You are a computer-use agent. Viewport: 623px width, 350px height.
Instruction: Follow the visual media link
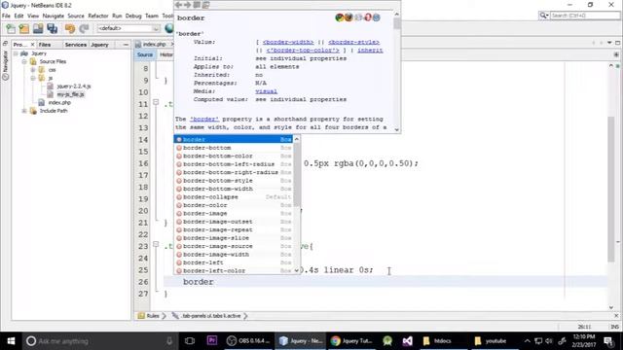click(x=266, y=91)
